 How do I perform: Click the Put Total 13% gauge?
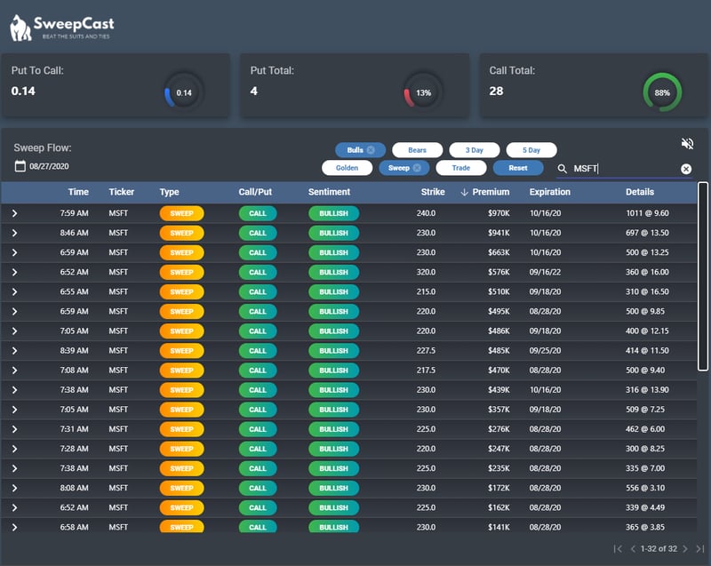pos(423,92)
